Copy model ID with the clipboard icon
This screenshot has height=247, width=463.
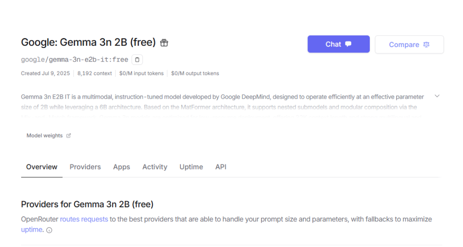click(137, 60)
